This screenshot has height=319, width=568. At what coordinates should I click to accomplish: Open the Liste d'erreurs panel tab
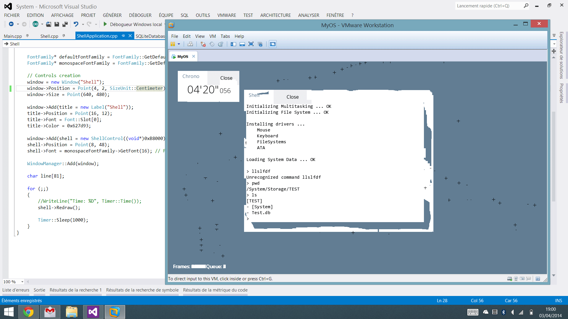coord(16,290)
